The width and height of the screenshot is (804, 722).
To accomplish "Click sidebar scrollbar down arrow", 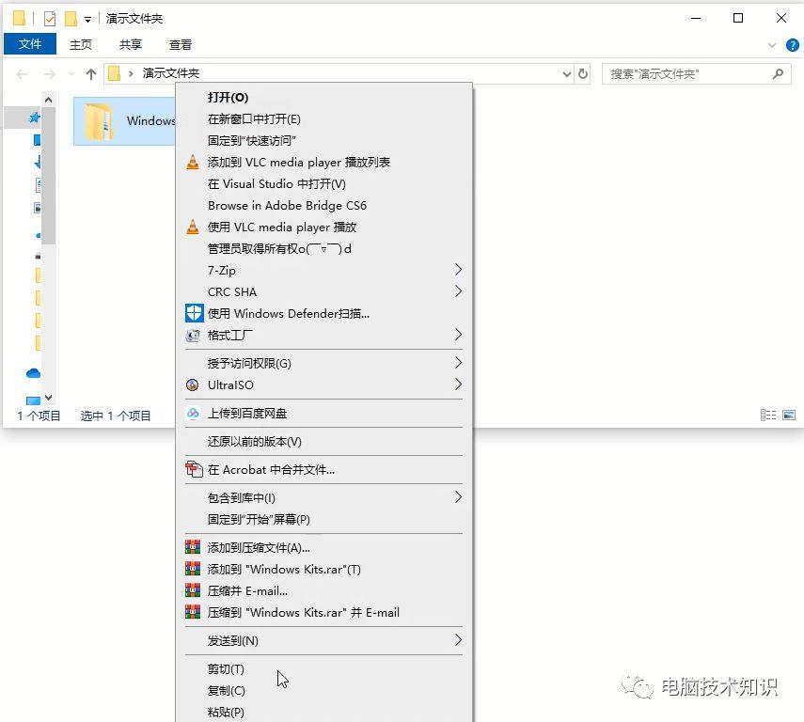I will pyautogui.click(x=49, y=398).
